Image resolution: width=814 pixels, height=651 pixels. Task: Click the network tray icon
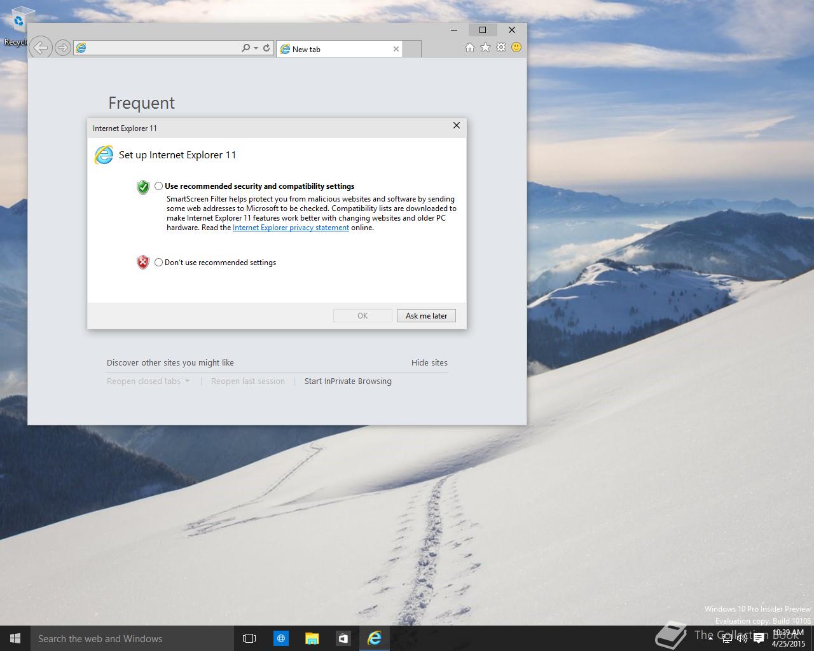(x=726, y=639)
